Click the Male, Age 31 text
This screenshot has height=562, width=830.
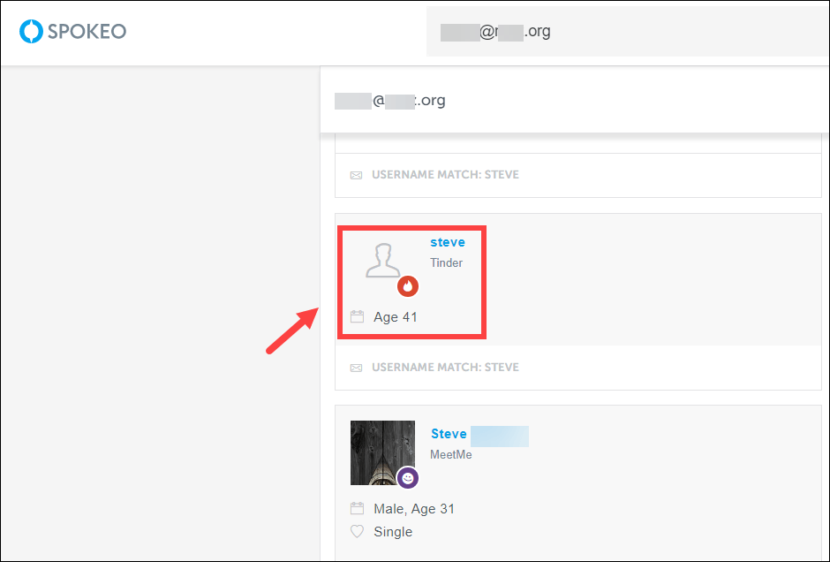tap(414, 509)
